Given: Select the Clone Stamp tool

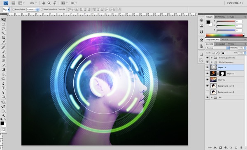Looking at the screenshot, I should click(3, 56).
